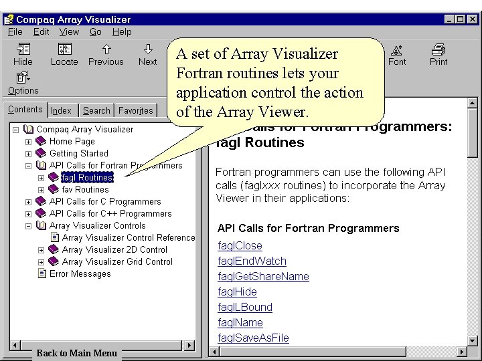Click the contents tree scroll-left arrow
Image resolution: width=482 pixels, height=361 pixels.
(x=15, y=346)
